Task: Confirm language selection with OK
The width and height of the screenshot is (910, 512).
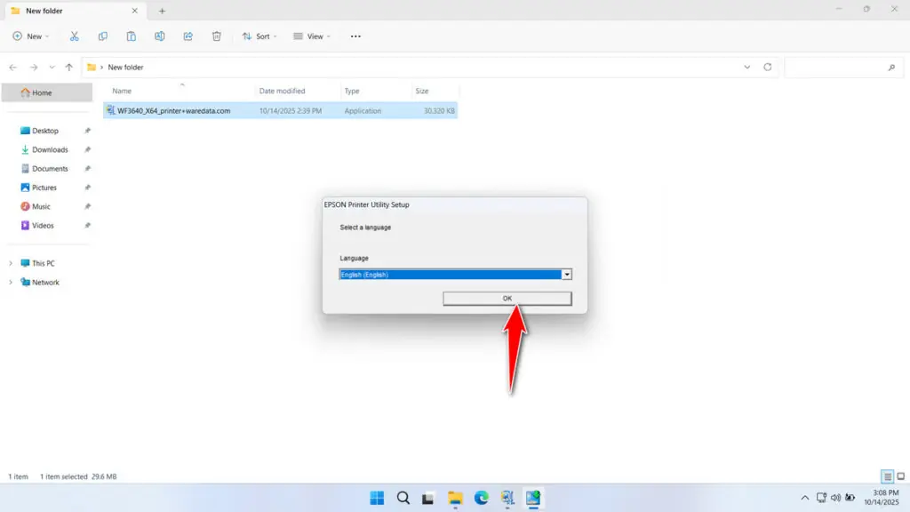Action: pyautogui.click(x=506, y=298)
